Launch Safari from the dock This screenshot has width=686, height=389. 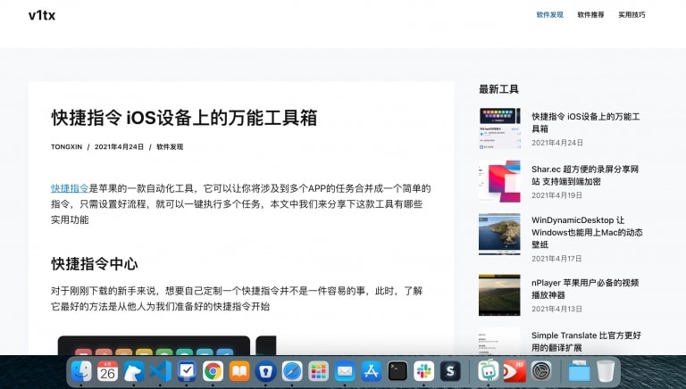click(292, 371)
